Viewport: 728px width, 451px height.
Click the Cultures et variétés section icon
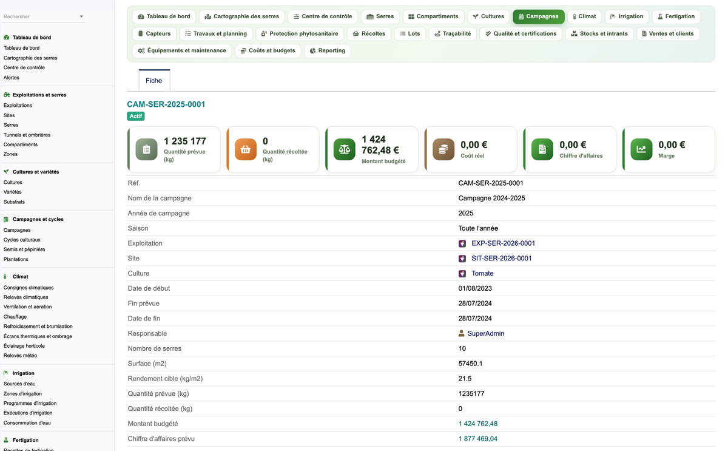(6, 172)
